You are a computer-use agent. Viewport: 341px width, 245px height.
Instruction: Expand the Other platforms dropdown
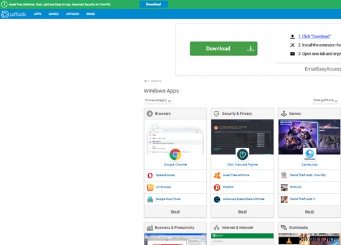(326, 101)
